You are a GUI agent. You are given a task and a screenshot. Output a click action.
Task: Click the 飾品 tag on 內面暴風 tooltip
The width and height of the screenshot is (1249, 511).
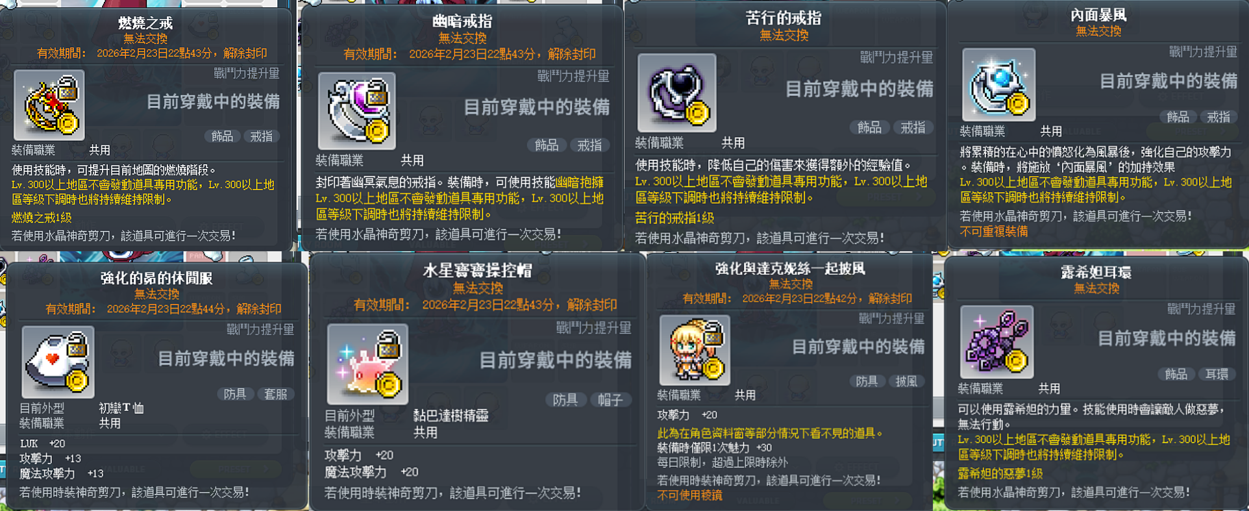point(1178,117)
